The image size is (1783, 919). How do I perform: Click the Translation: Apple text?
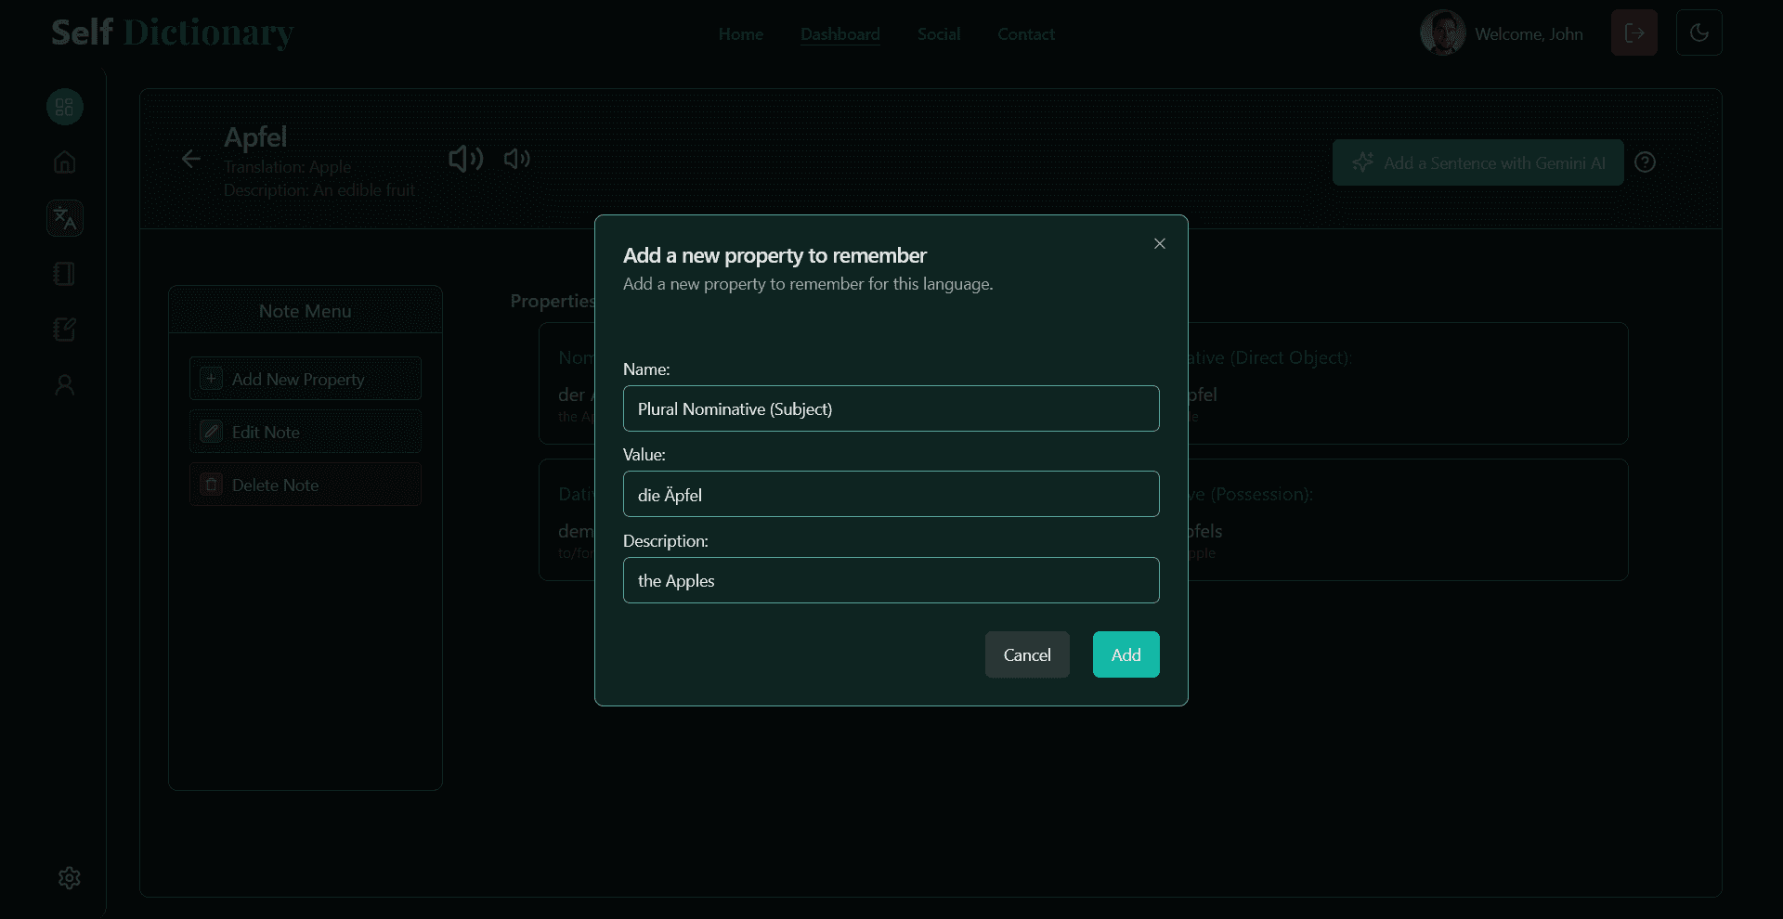tap(287, 167)
